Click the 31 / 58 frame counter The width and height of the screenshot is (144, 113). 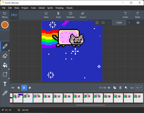pos(102,88)
